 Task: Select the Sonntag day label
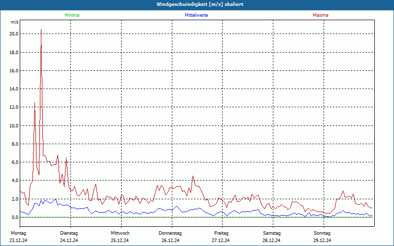(323, 233)
